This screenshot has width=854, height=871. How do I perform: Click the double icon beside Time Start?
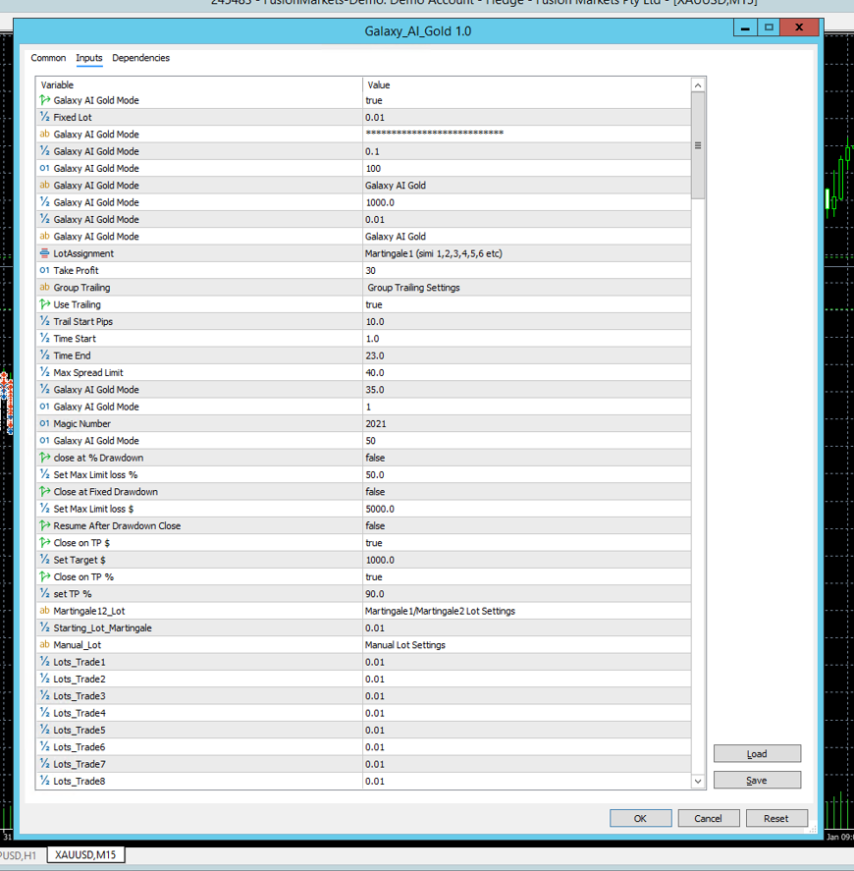(45, 339)
